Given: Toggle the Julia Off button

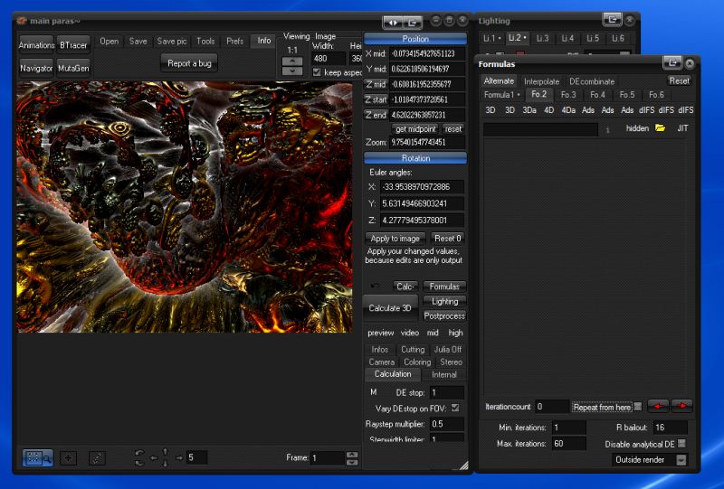Looking at the screenshot, I should (x=447, y=349).
